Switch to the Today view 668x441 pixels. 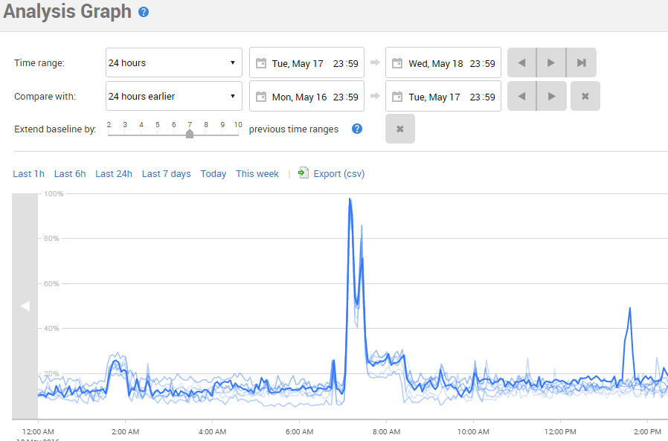tap(213, 173)
